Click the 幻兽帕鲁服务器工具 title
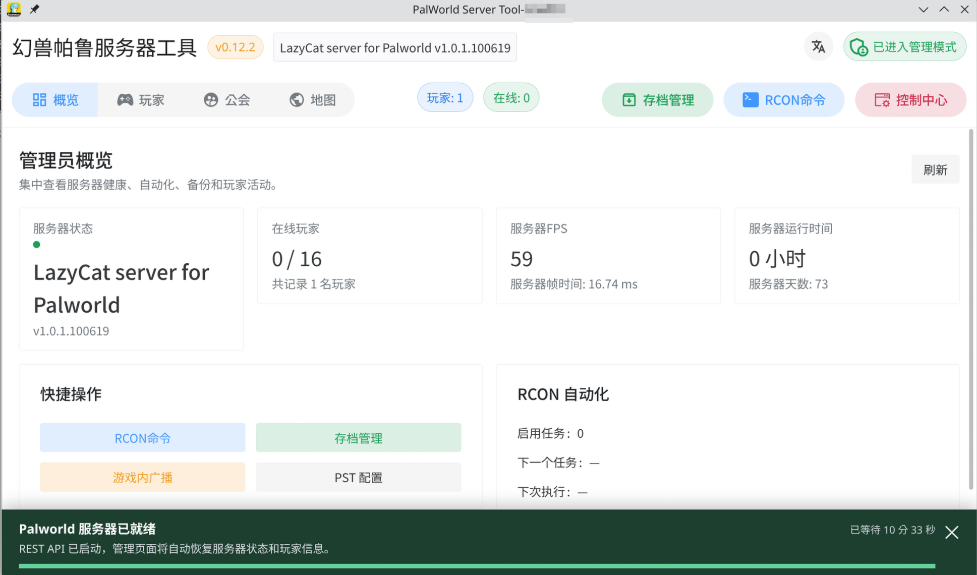977x575 pixels. (104, 47)
